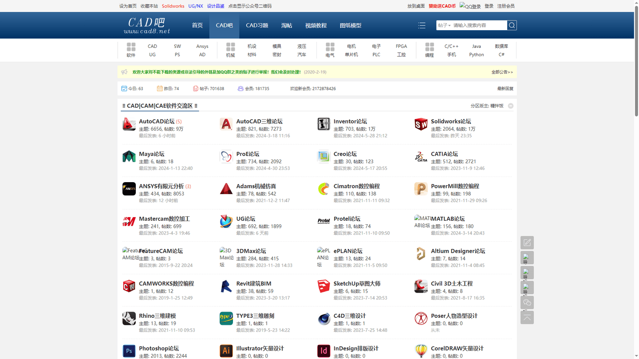
Task: Click the Civil 3D forum icon
Action: 421,286
